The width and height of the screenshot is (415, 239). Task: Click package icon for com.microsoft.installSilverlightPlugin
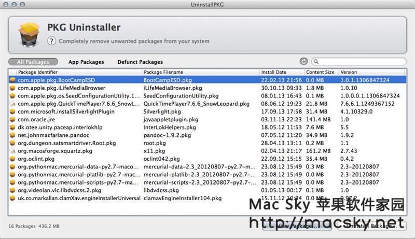point(12,111)
